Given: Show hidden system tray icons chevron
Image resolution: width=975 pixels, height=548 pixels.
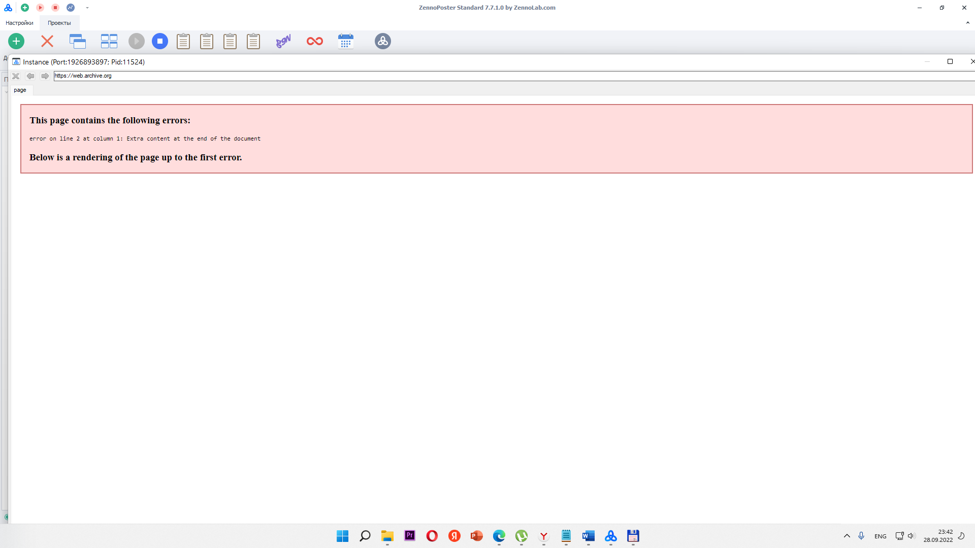Looking at the screenshot, I should coord(847,536).
